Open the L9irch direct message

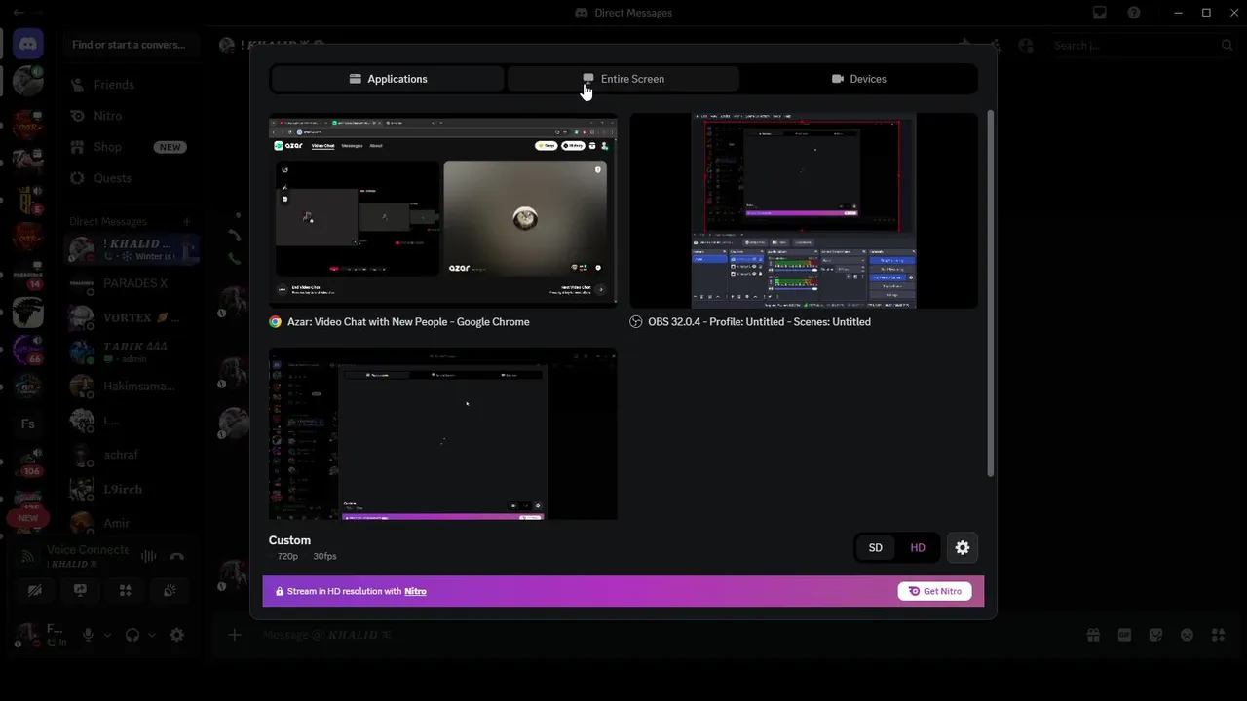[x=132, y=489]
